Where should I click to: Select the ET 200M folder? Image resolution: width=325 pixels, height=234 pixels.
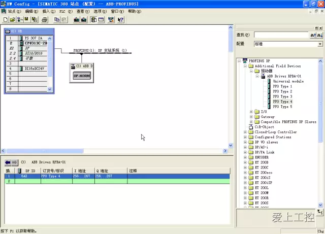(x=262, y=193)
